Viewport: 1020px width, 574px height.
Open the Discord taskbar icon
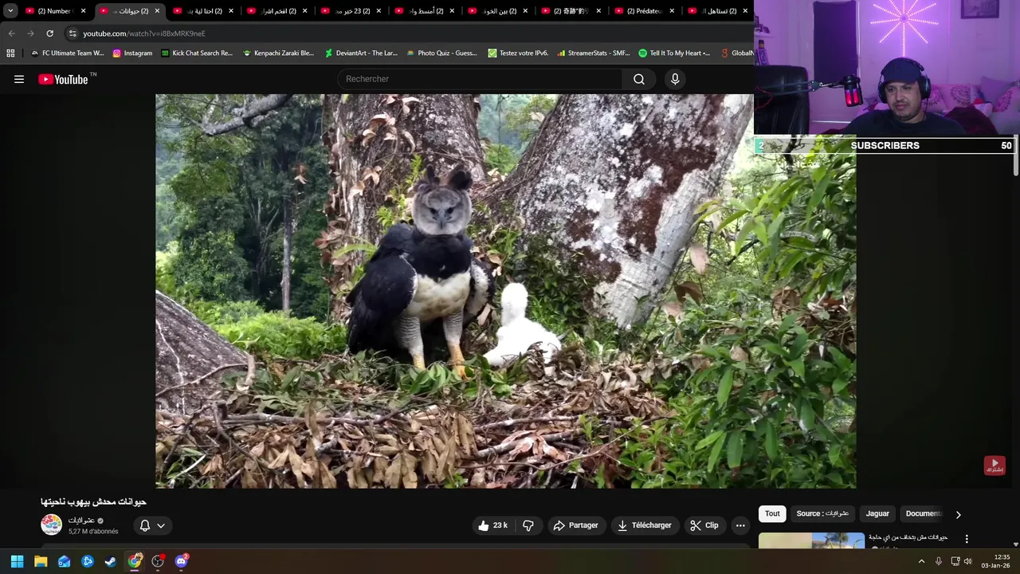coord(182,561)
